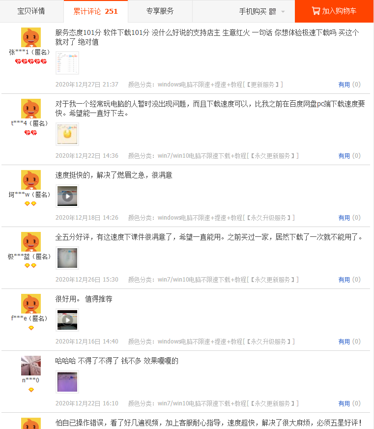Screen dimensions: 374x429
Task: Click the avatar of reviewer t***4
Action: pyautogui.click(x=31, y=109)
